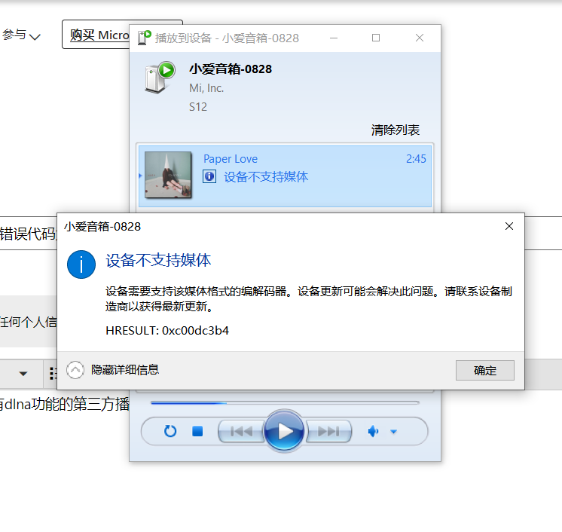
Task: Collapse details with the 隐藏详细信息 chevron
Action: pos(75,370)
